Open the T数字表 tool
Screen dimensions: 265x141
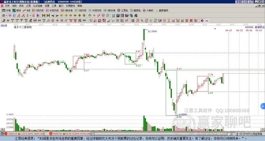(x=109, y=10)
